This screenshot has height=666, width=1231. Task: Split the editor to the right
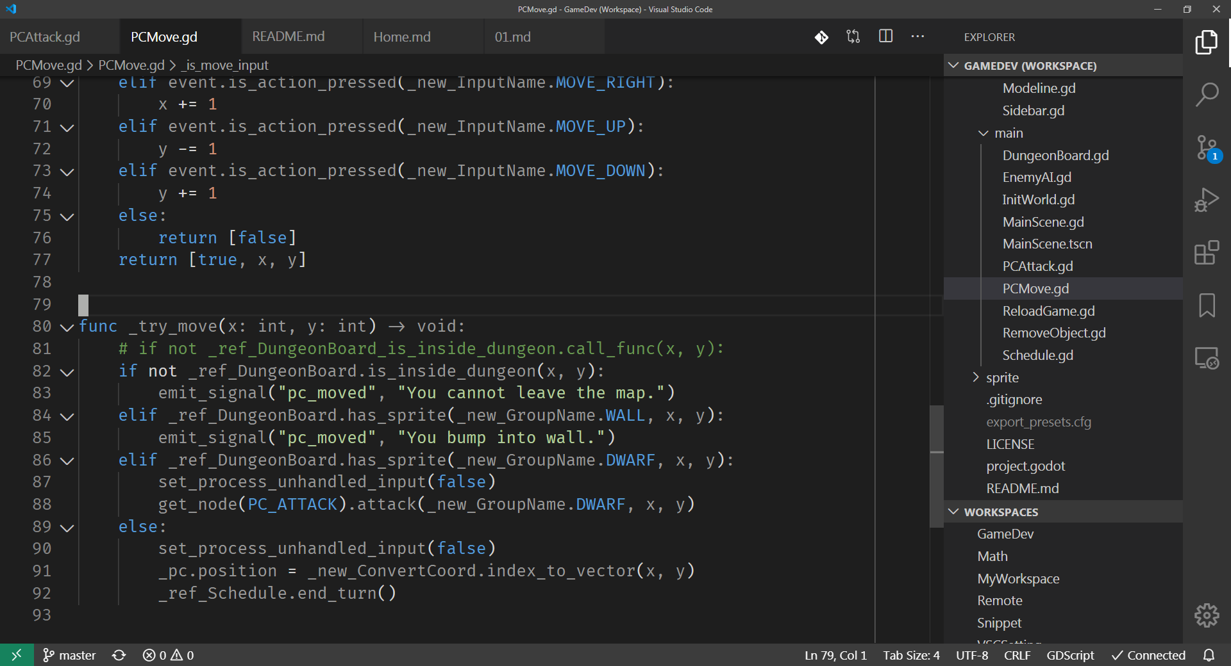click(885, 37)
